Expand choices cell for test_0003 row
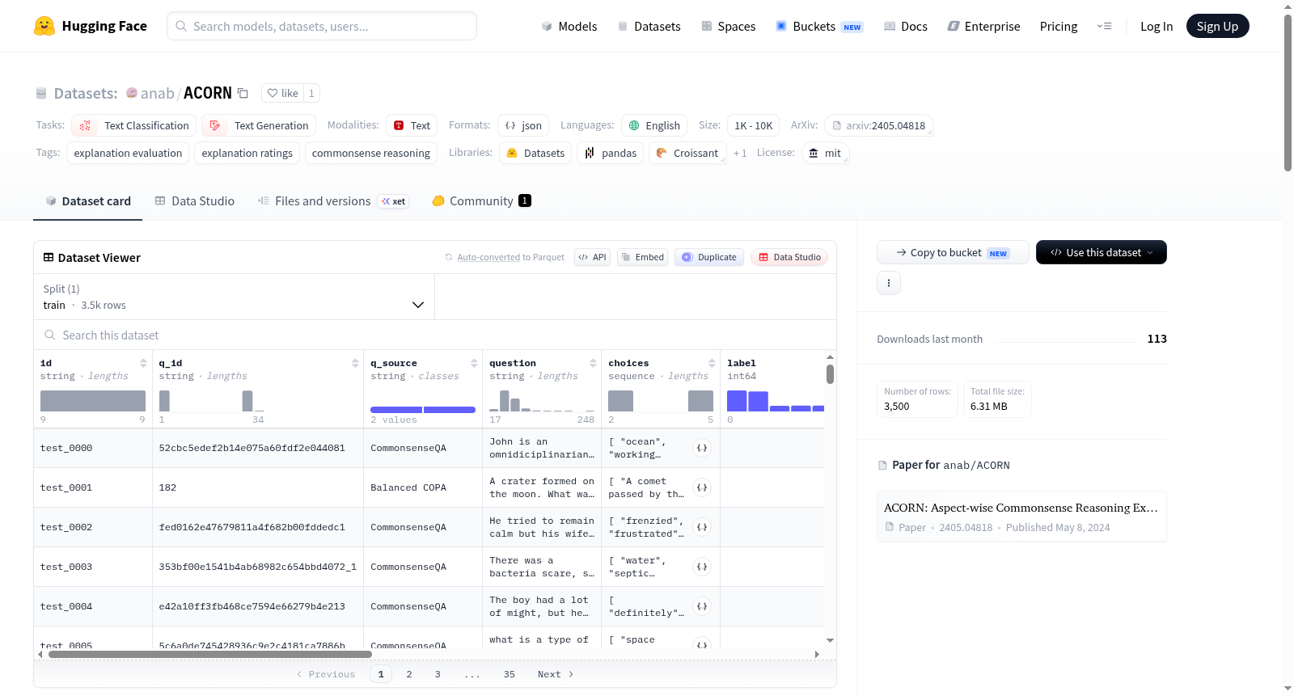Image resolution: width=1294 pixels, height=696 pixels. [702, 567]
